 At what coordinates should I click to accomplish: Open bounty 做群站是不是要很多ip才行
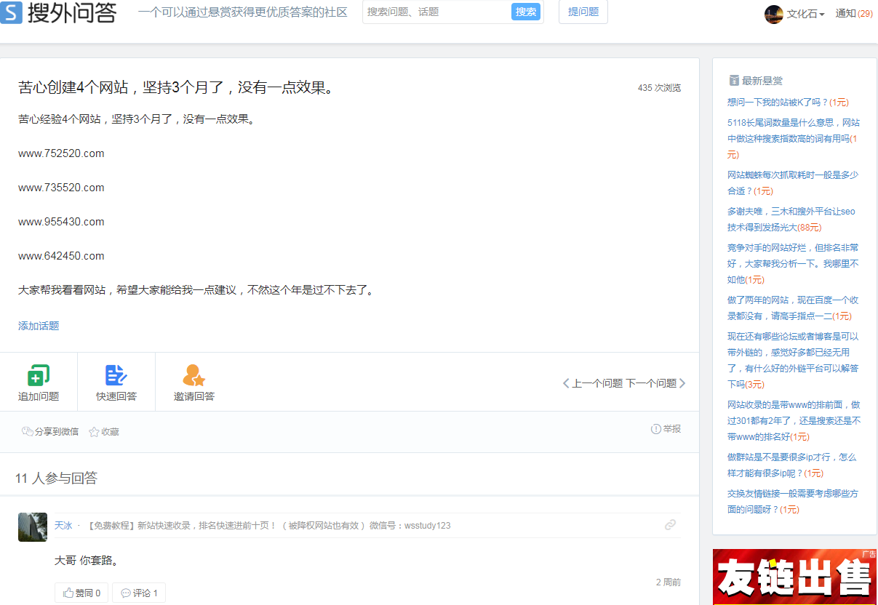coord(792,465)
